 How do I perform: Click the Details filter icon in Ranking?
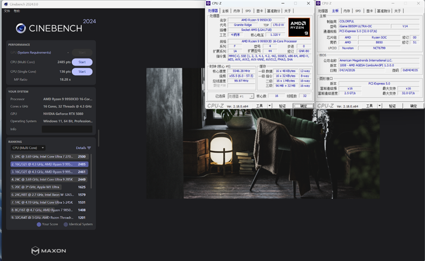point(89,148)
